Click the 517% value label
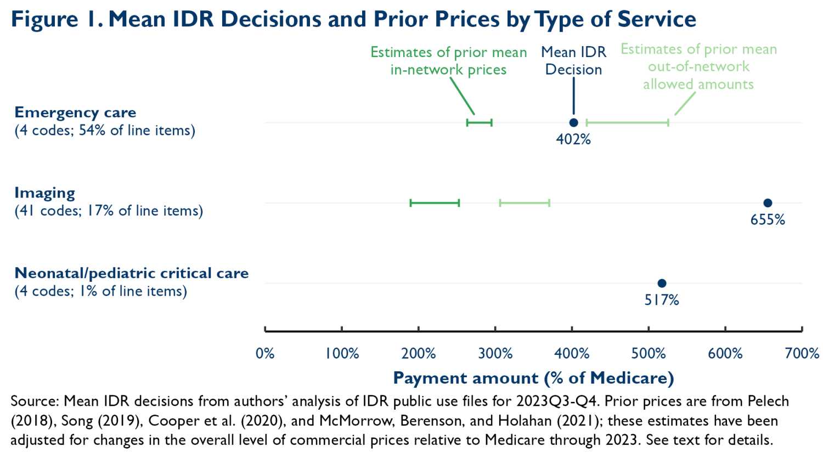 pyautogui.click(x=662, y=300)
